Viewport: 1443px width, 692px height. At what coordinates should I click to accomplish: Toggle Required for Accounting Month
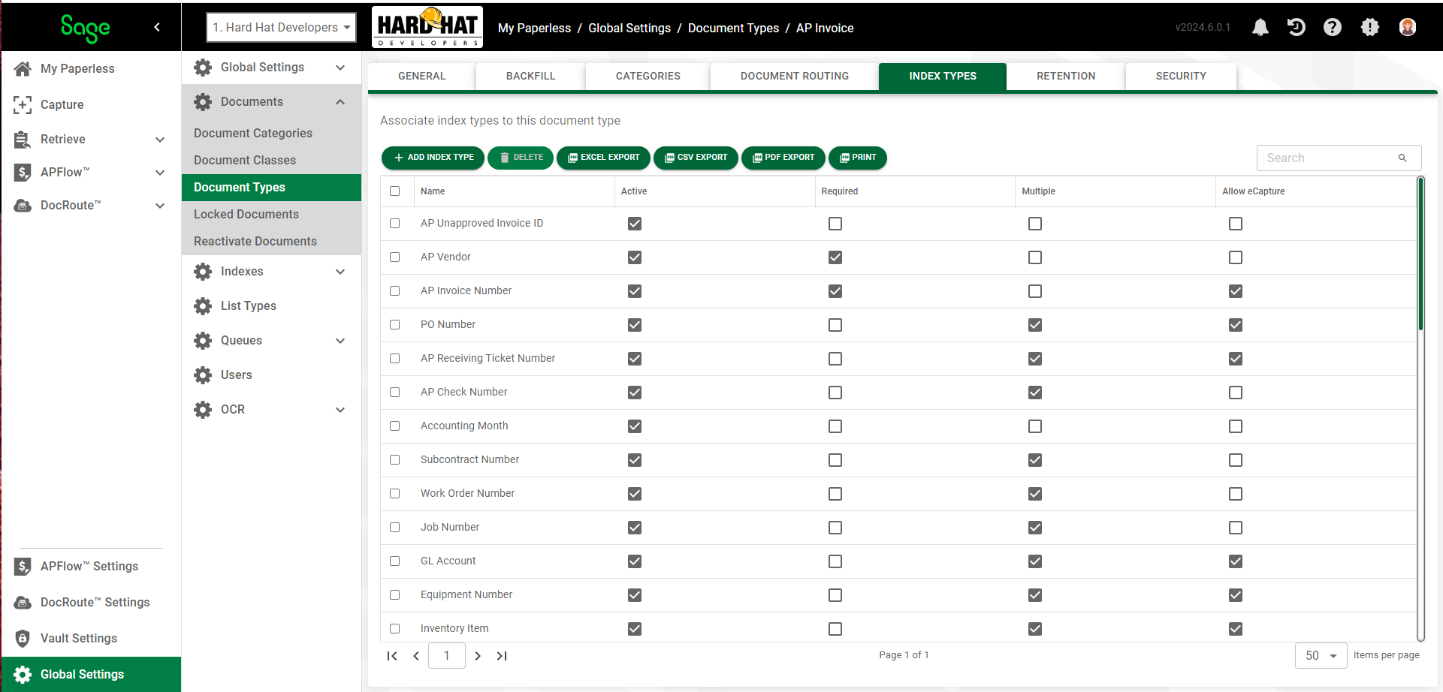point(835,426)
